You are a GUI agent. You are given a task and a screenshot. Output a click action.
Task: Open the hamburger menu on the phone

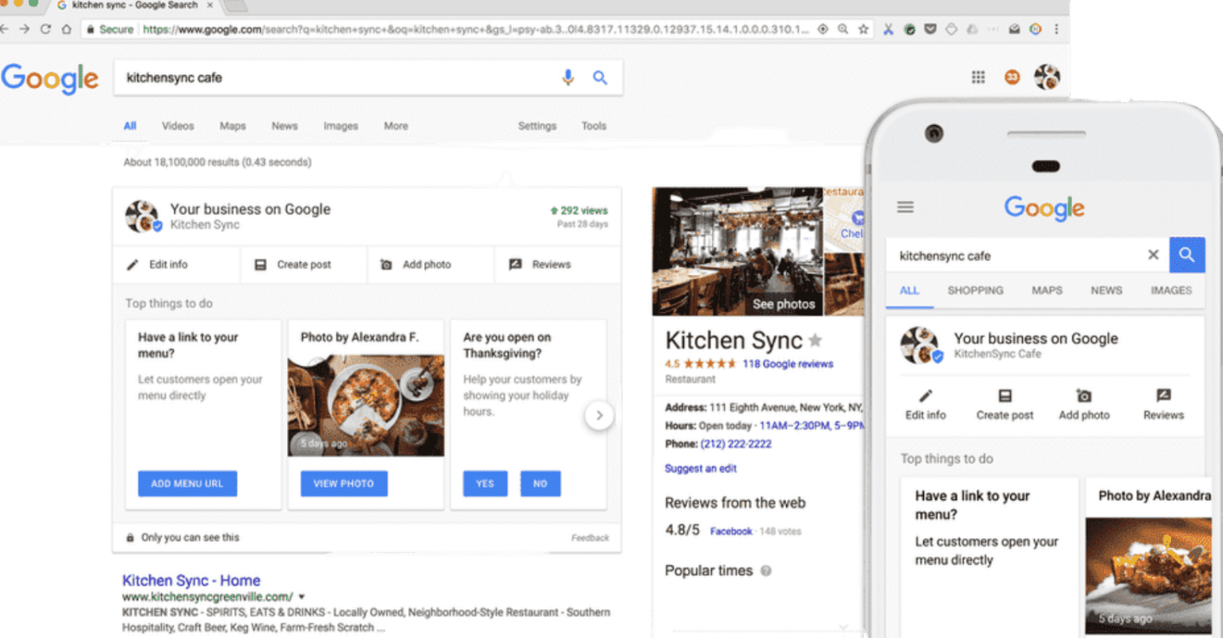[905, 207]
